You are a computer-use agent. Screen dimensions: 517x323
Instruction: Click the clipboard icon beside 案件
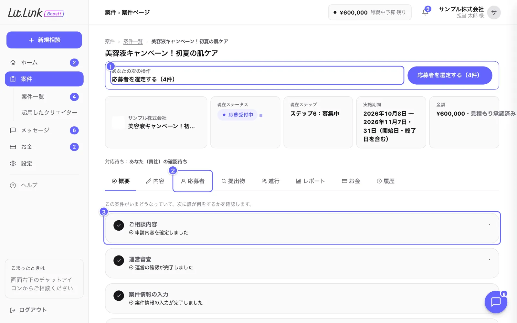(13, 79)
